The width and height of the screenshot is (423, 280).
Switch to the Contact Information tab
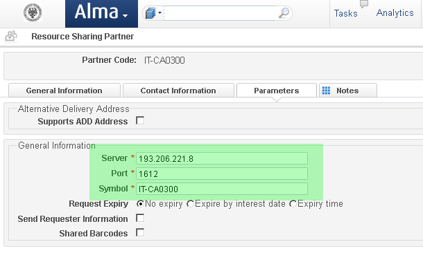tap(178, 91)
